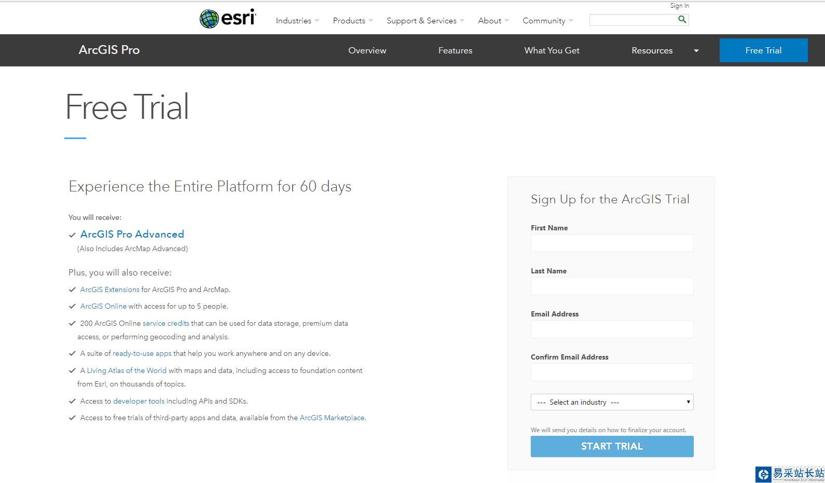Click the 'We will send you details' note
Viewport: 825px width, 483px height.
point(609,430)
